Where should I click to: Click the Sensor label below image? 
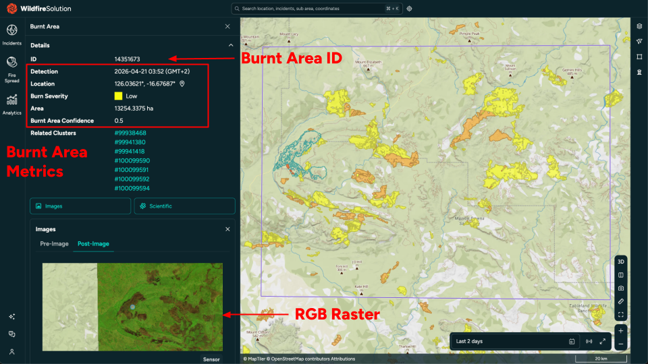coord(211,359)
